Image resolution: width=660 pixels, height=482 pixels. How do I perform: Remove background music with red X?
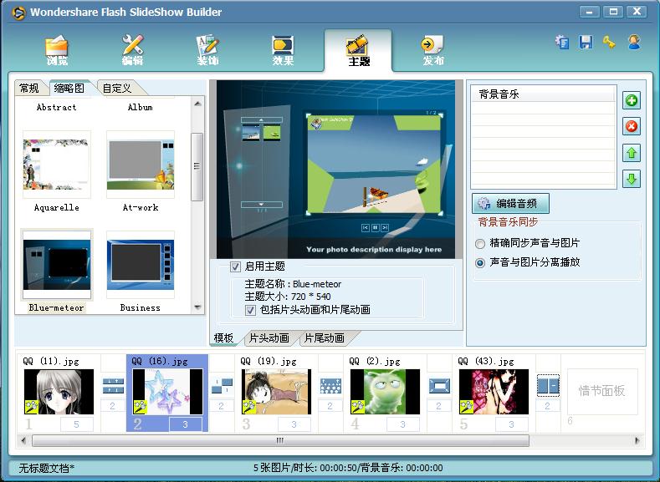[x=632, y=126]
